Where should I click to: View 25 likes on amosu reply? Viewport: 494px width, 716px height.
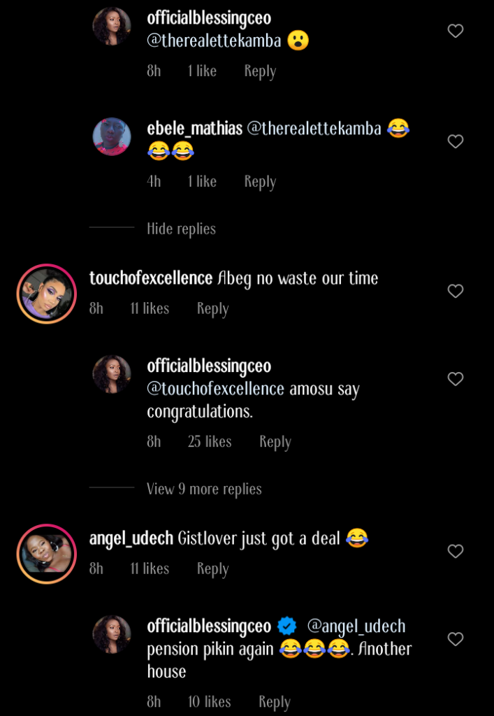(210, 442)
